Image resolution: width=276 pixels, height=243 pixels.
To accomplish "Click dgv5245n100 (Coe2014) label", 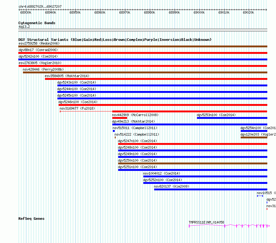I will tap(77, 95).
